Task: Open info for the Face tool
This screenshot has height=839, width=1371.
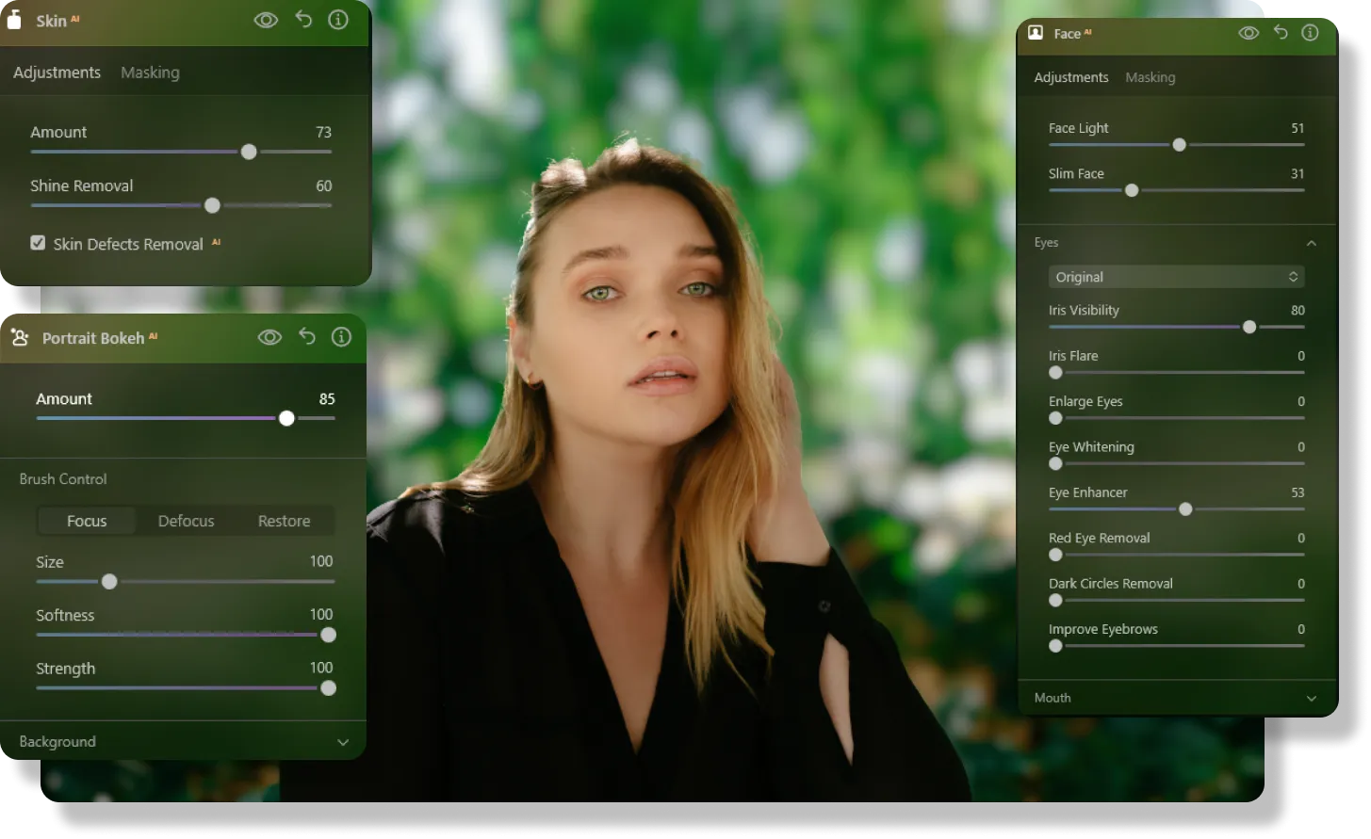Action: click(x=1310, y=33)
